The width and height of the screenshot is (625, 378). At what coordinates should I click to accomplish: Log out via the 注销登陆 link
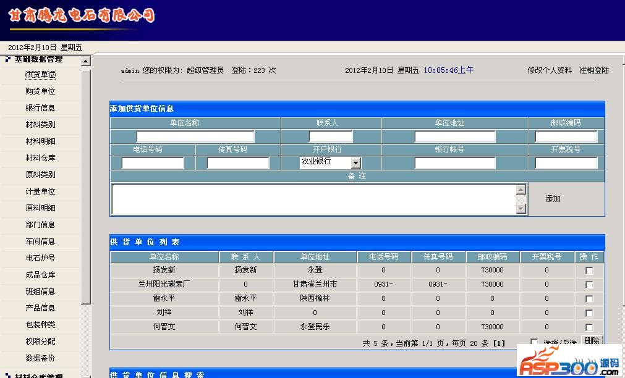click(594, 70)
